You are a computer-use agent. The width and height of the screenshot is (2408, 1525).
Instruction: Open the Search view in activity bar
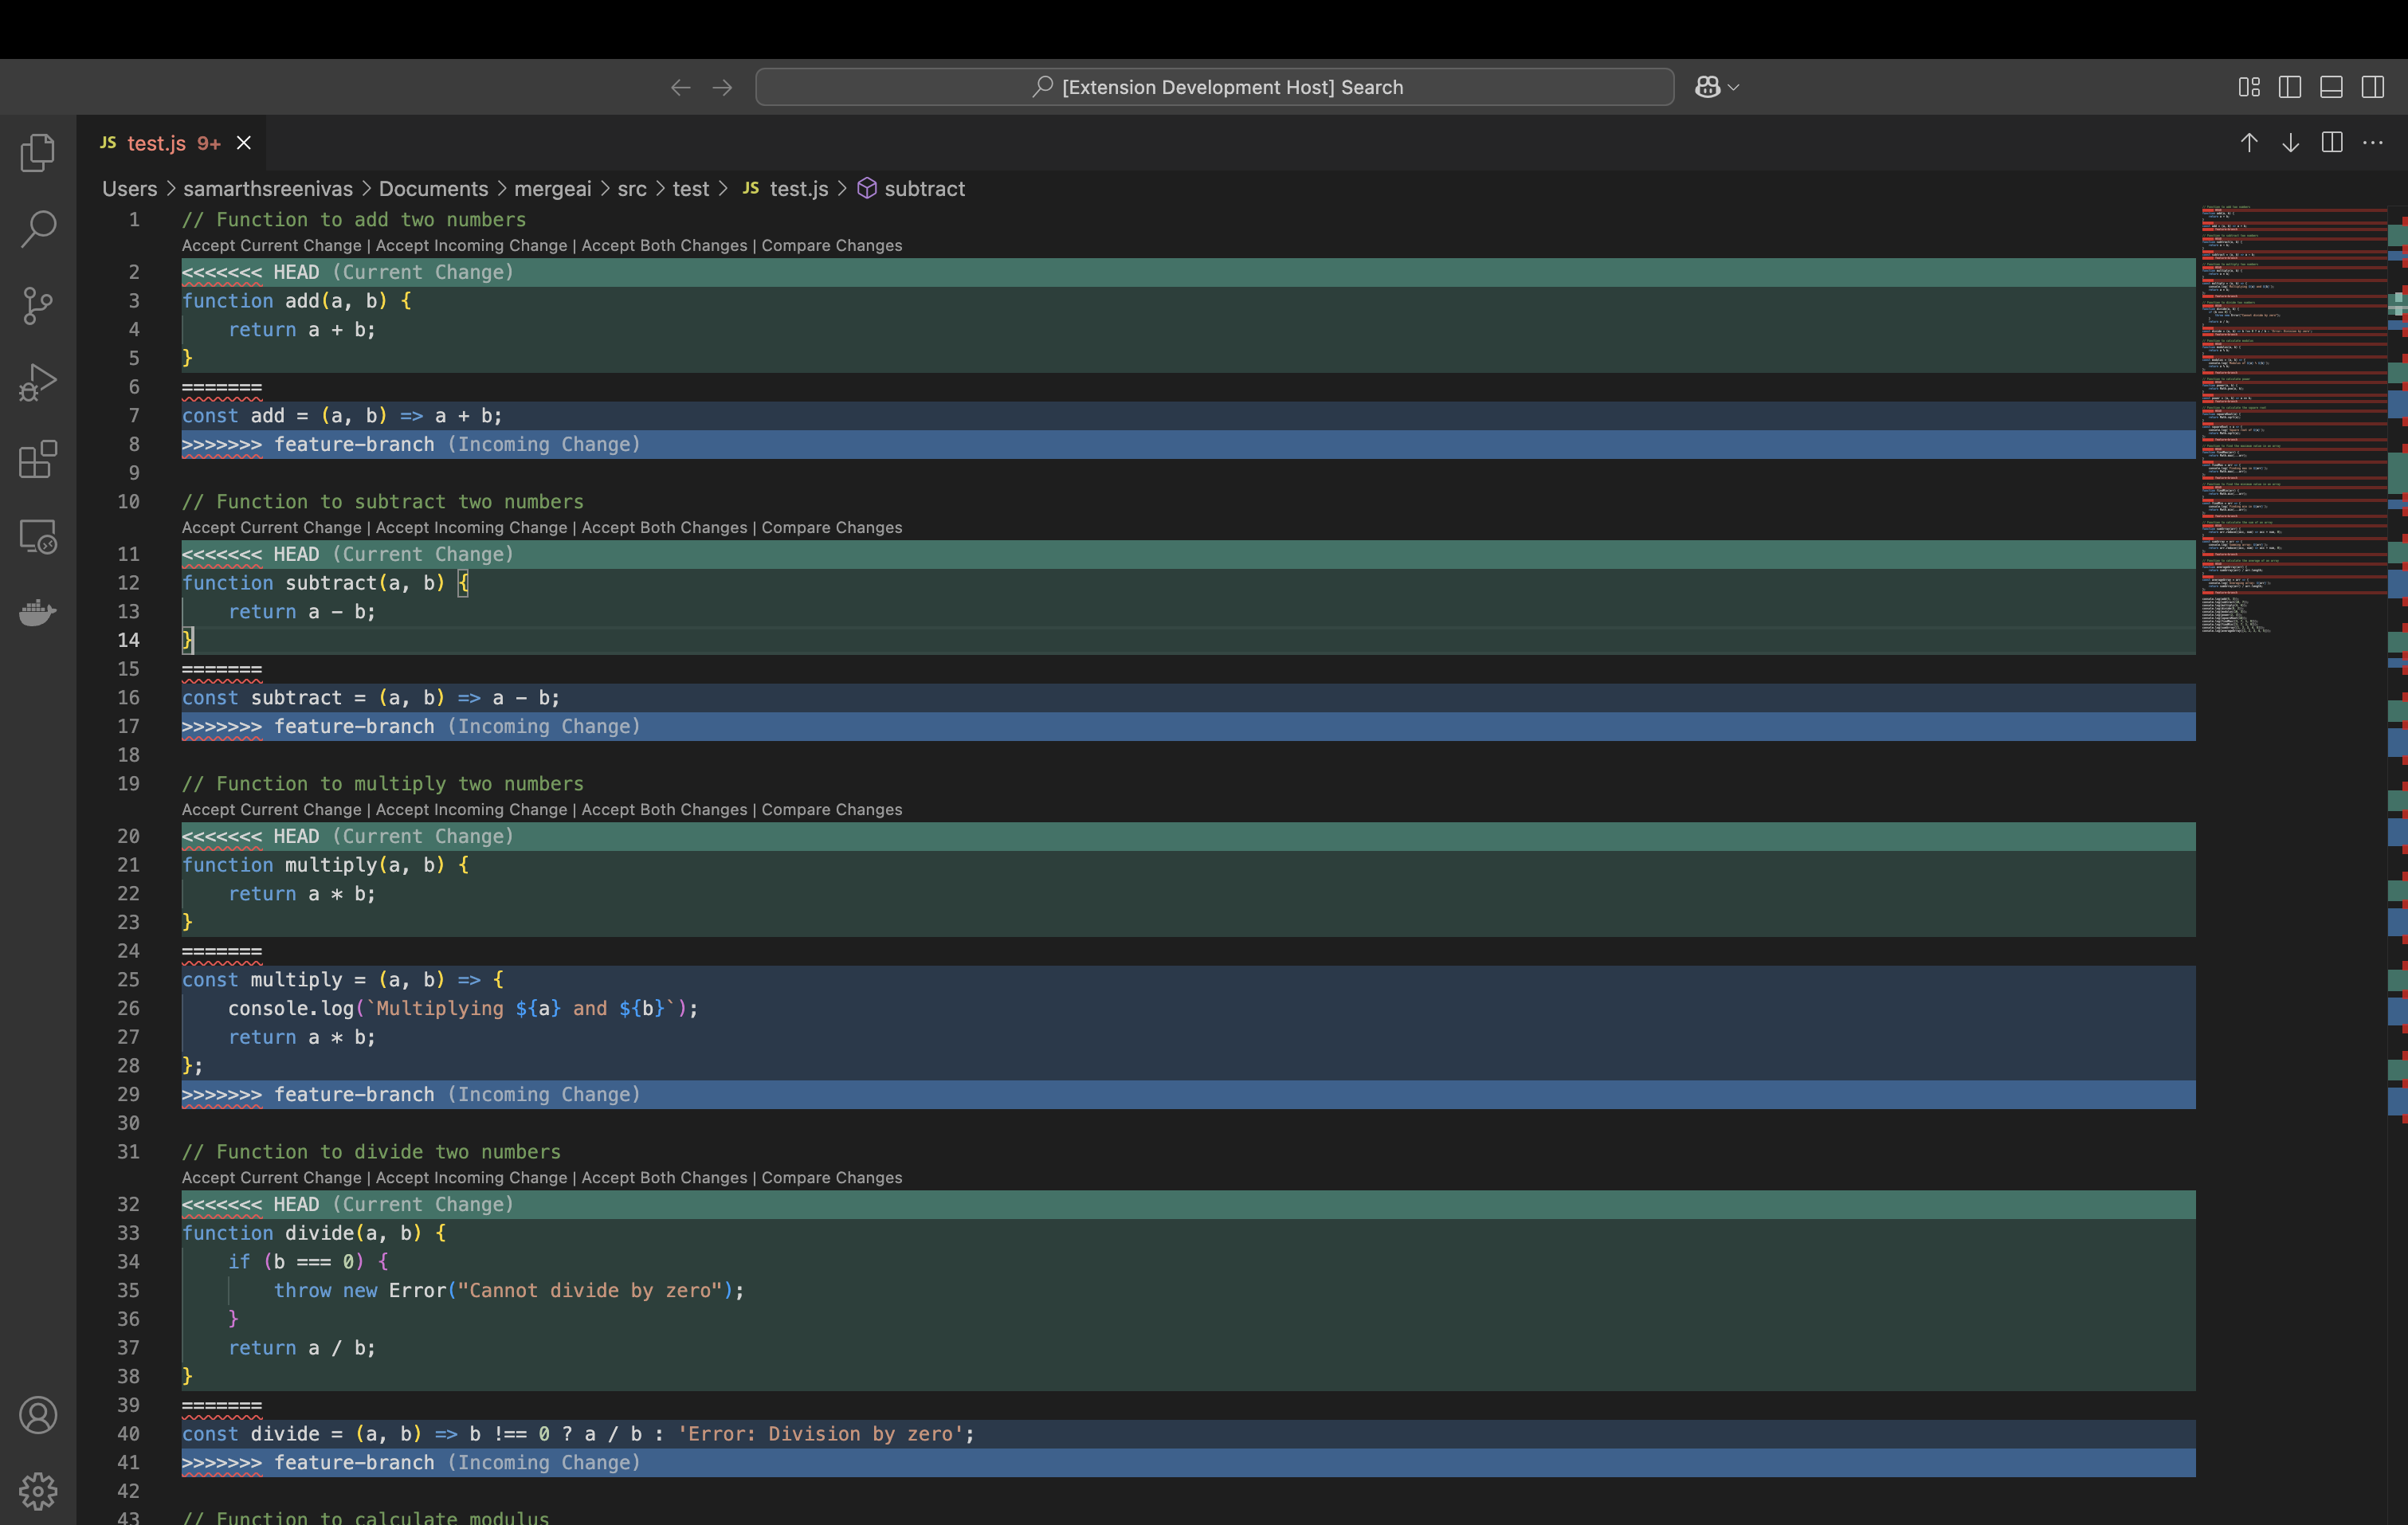pyautogui.click(x=38, y=229)
